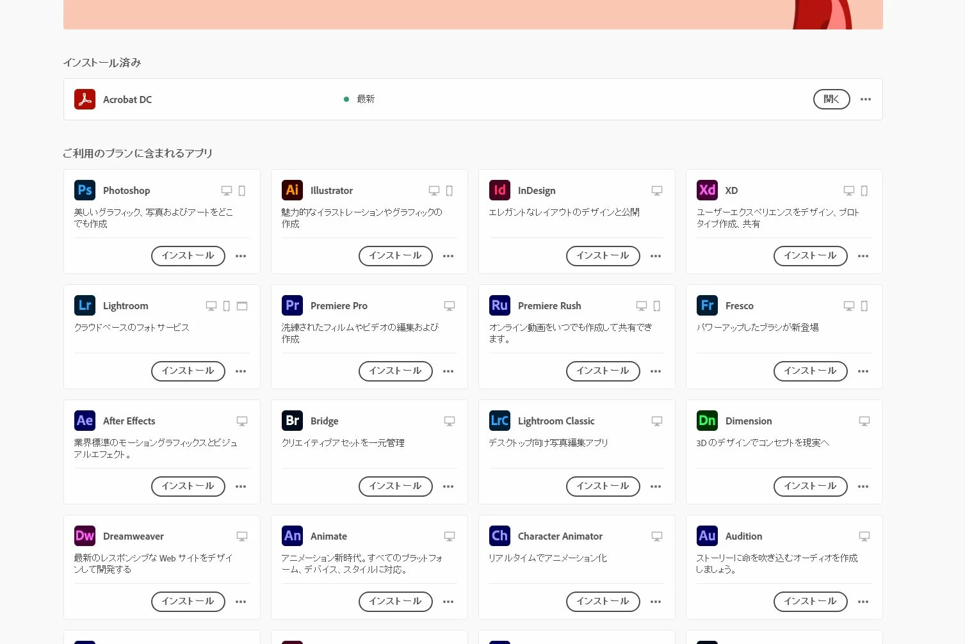Install Premiere Rush
The image size is (965, 644).
[x=603, y=371]
